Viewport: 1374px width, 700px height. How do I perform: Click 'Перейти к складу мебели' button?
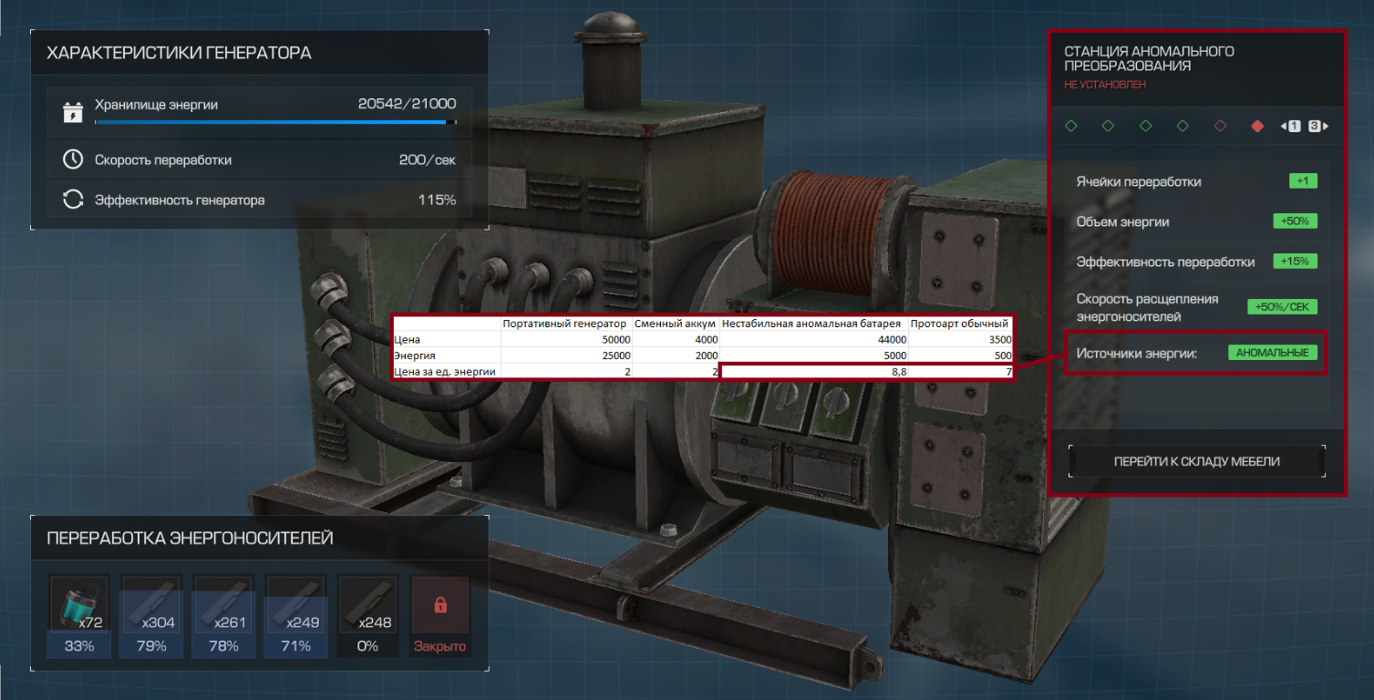point(1196,461)
